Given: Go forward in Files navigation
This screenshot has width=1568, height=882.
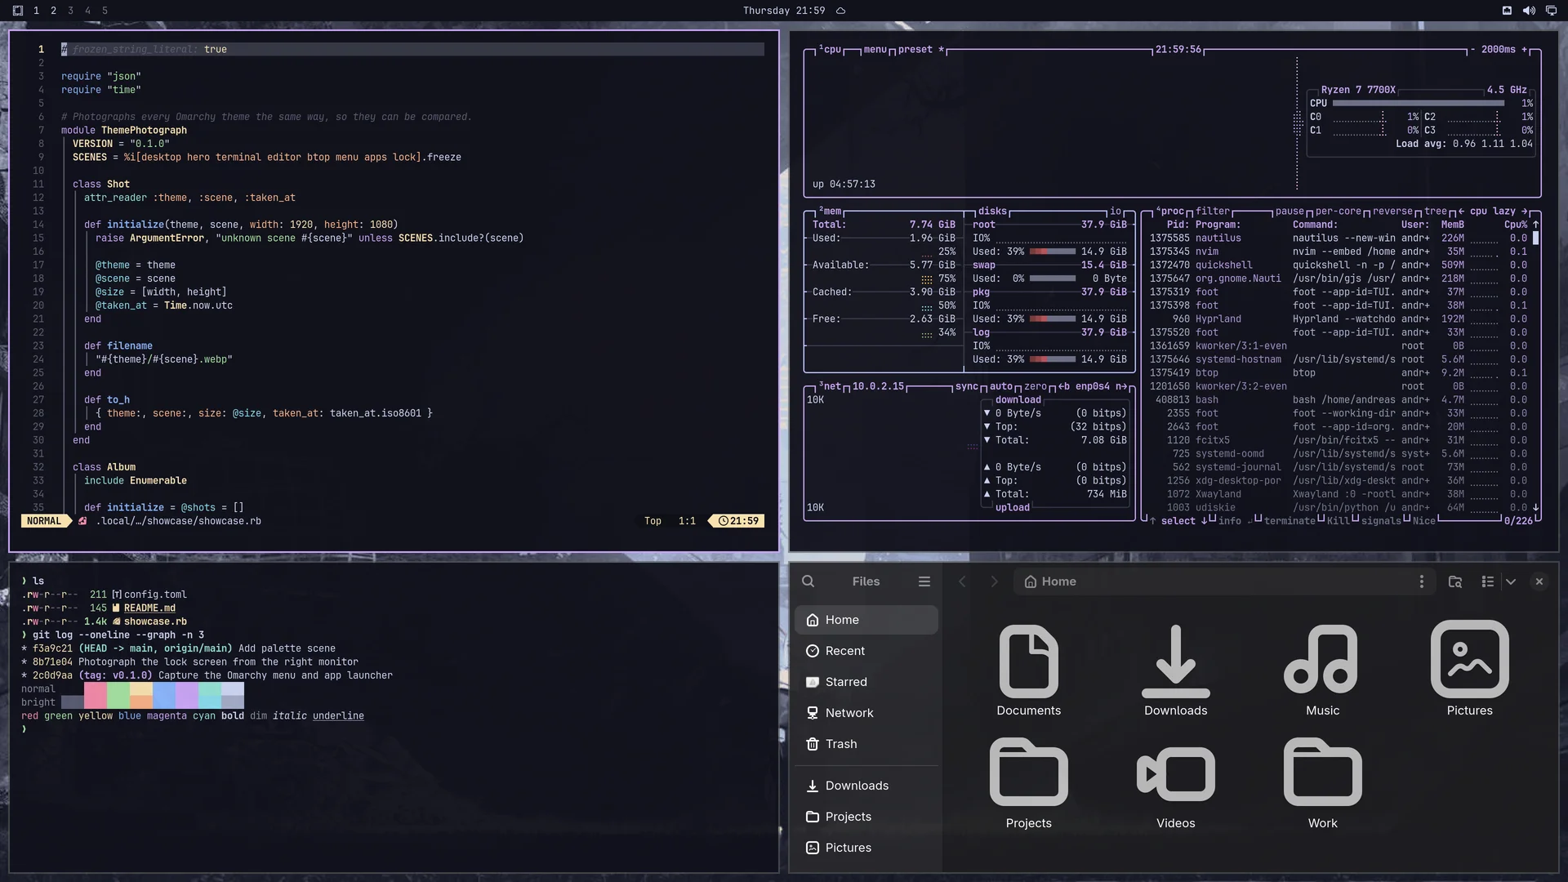Looking at the screenshot, I should pyautogui.click(x=994, y=581).
